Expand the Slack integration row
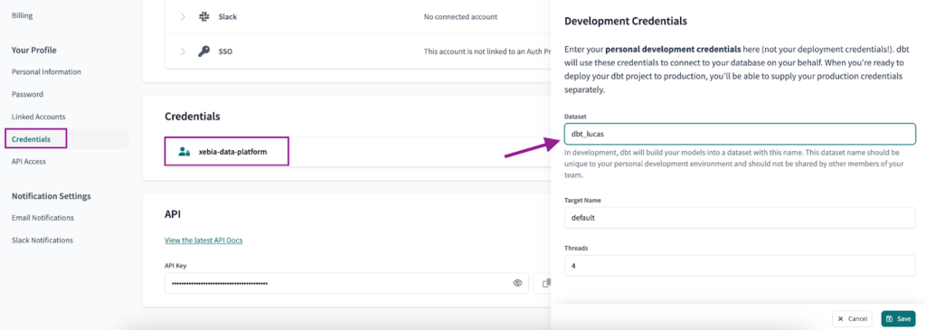The height and width of the screenshot is (330, 926). point(183,16)
